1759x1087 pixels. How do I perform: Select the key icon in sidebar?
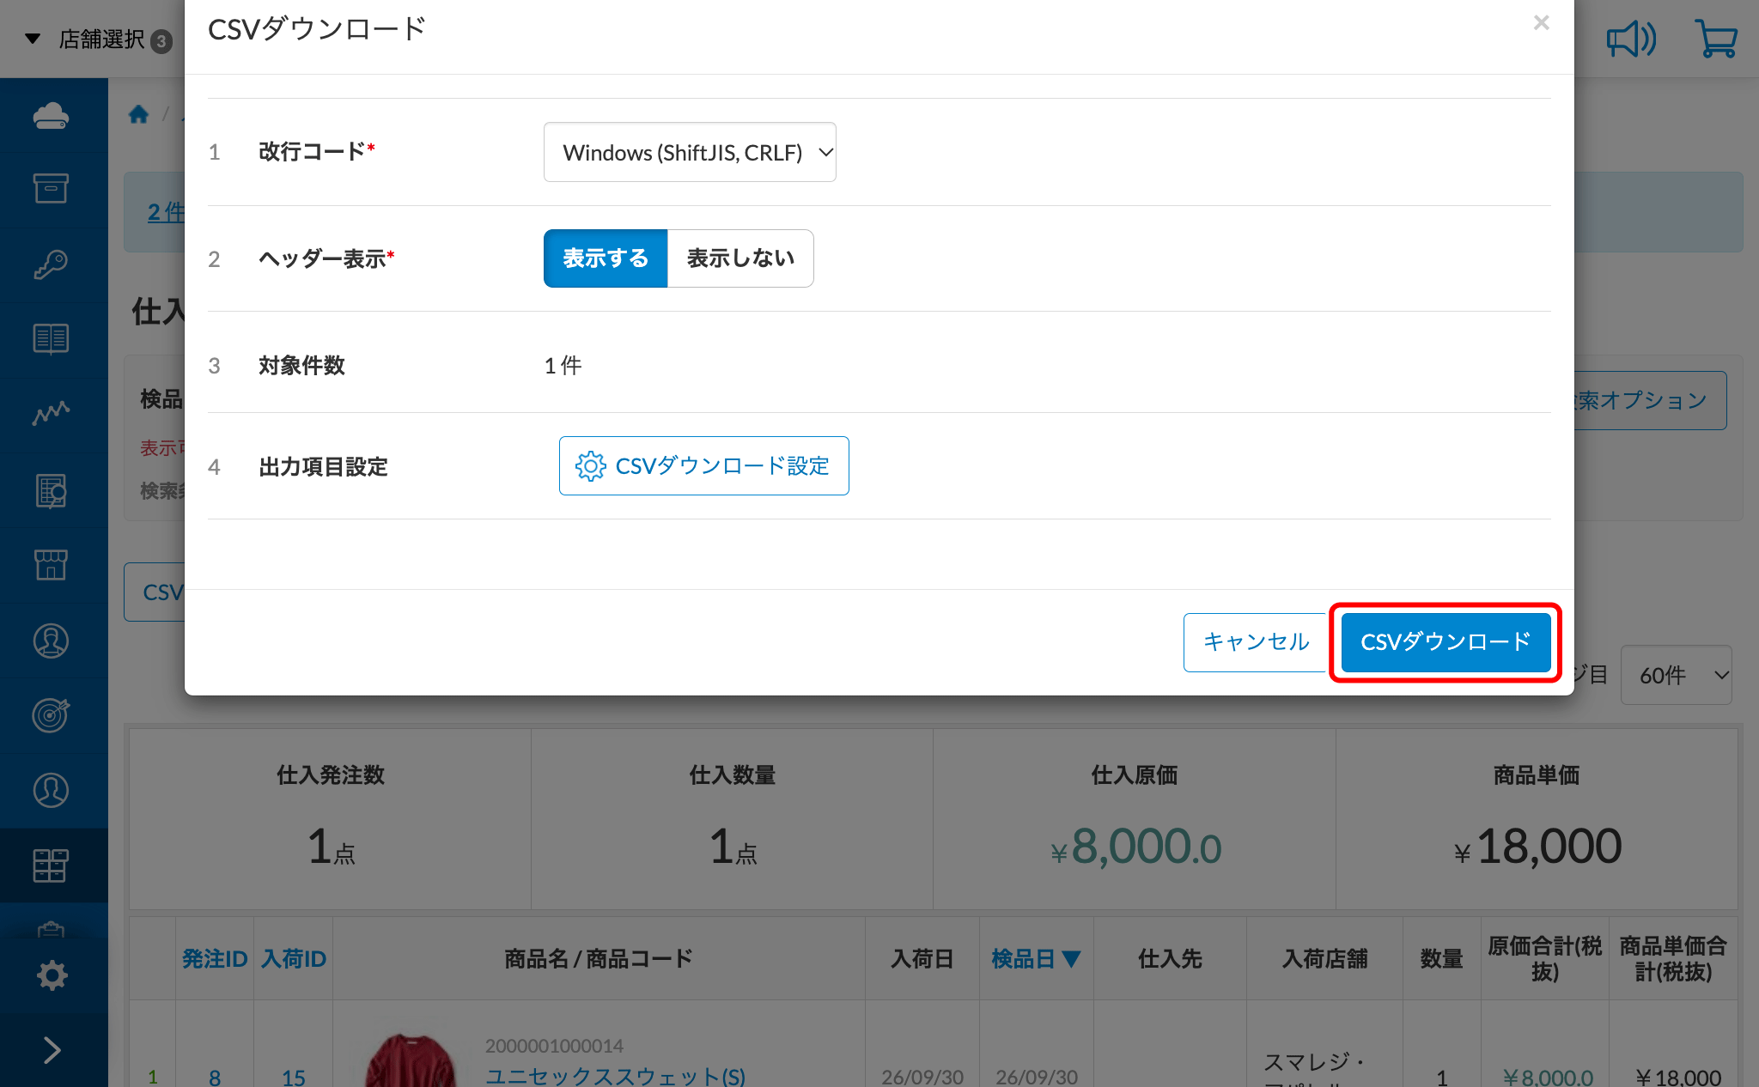[x=52, y=264]
